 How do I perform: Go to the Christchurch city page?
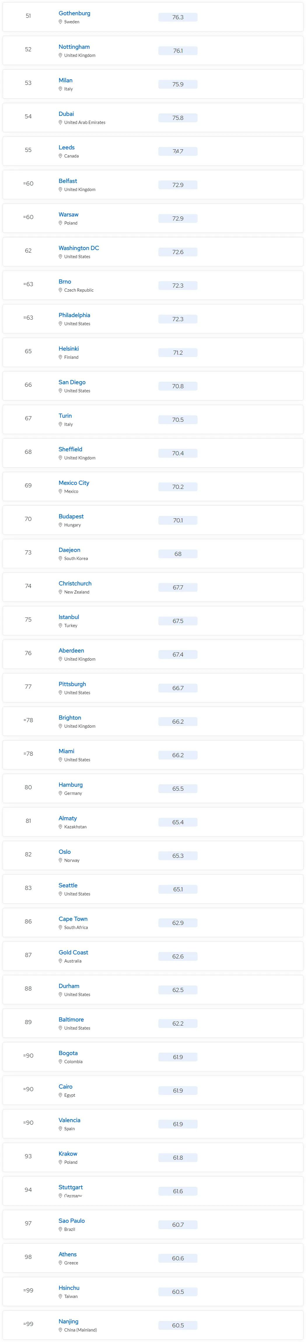[75, 583]
